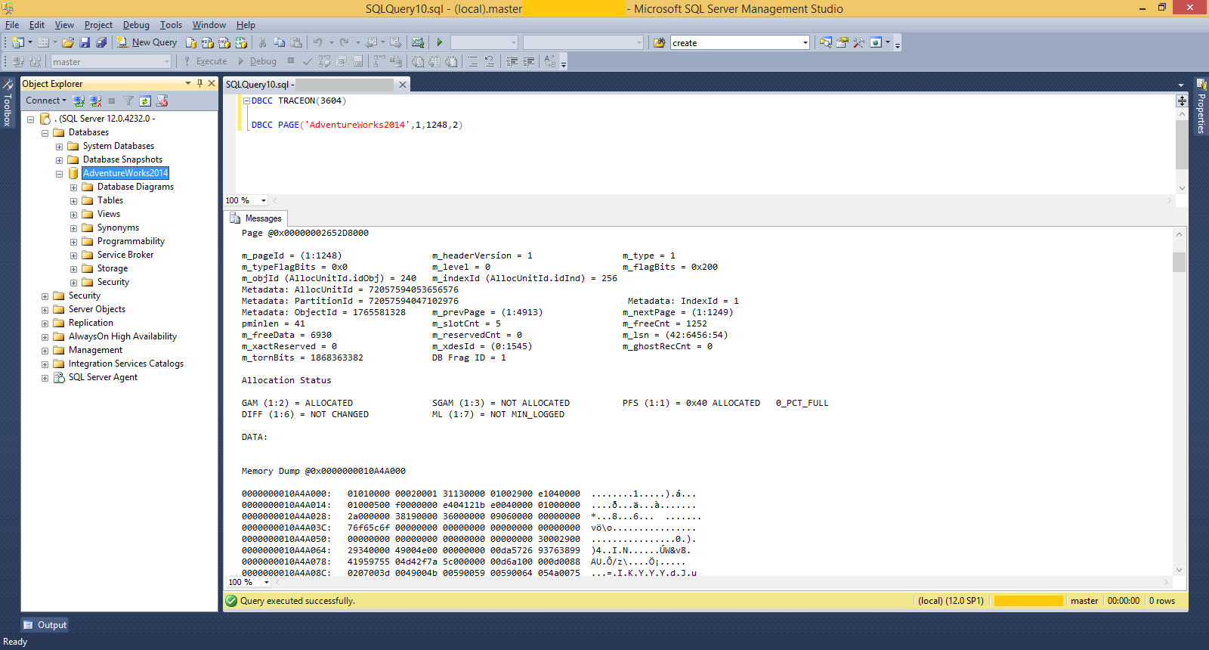The image size is (1209, 650).
Task: Click the Toolbox wrench toolbar icon
Action: coord(859,42)
